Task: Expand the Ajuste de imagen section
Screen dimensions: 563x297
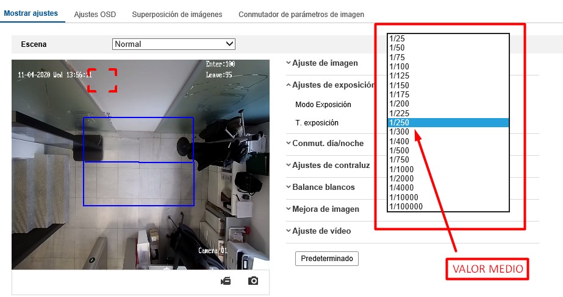Action: (325, 63)
